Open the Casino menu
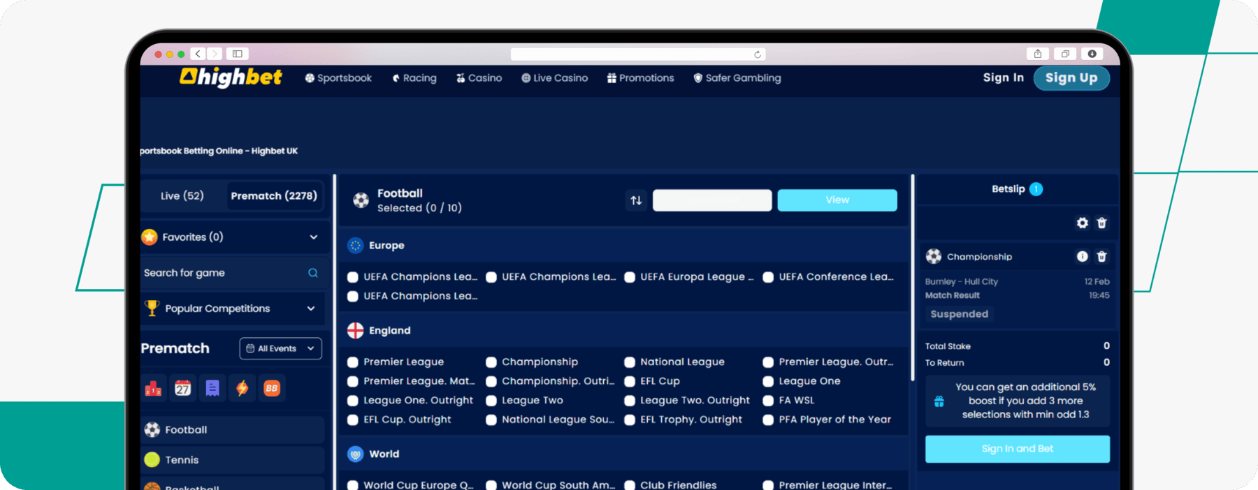Image resolution: width=1258 pixels, height=490 pixels. [479, 78]
